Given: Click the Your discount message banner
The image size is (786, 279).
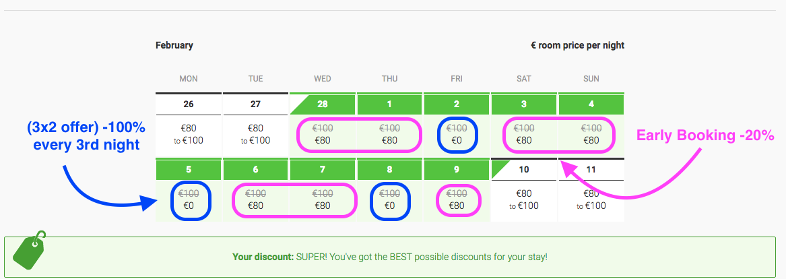Looking at the screenshot, I should click(393, 257).
